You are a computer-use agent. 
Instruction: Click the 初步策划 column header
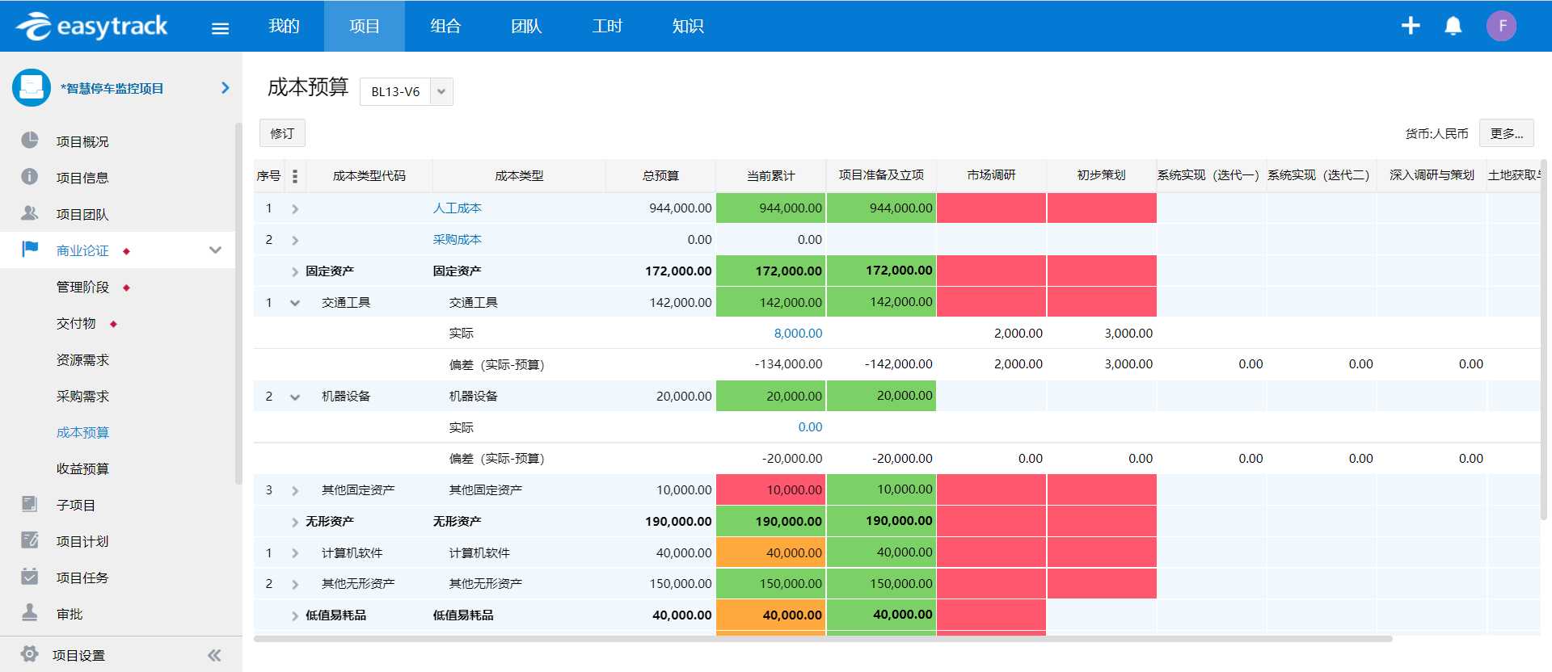pyautogui.click(x=1101, y=175)
